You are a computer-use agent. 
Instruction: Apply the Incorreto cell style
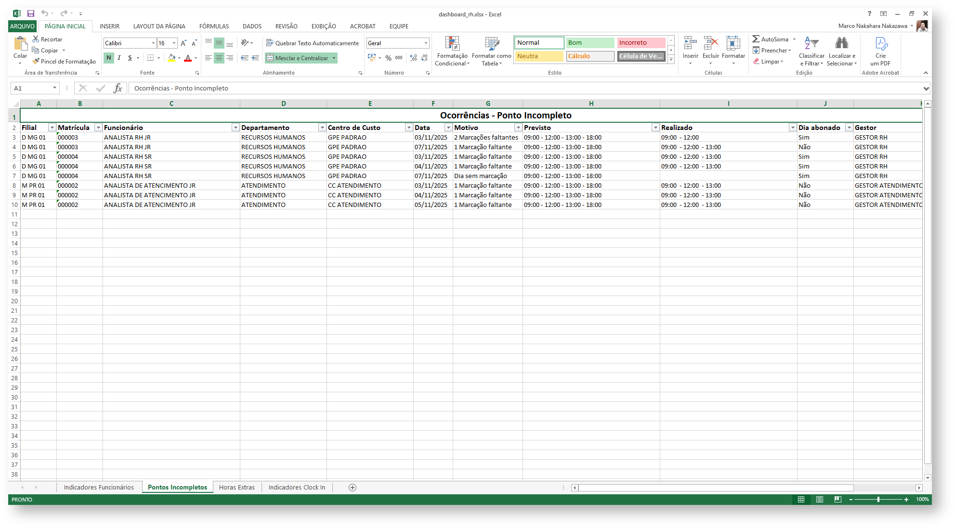point(641,43)
